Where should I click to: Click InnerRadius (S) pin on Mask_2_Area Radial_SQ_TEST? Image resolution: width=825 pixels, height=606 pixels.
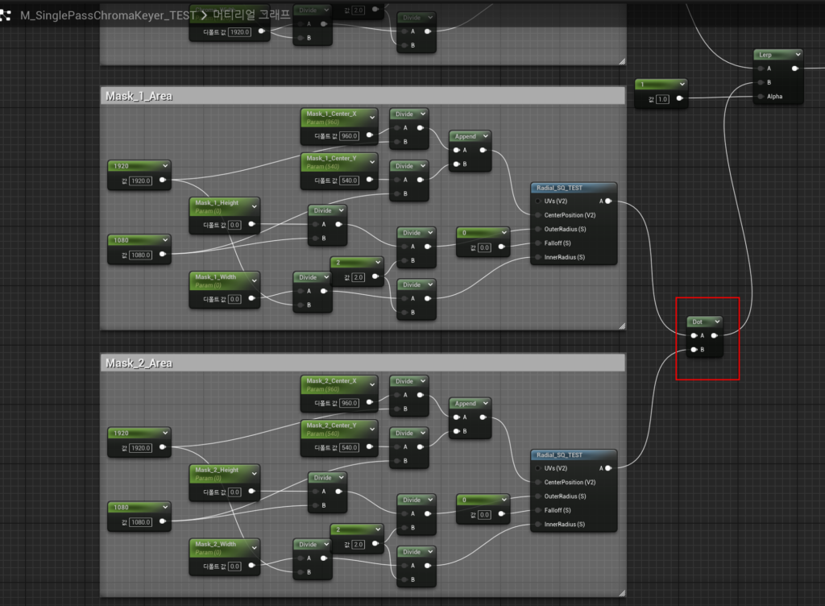tap(537, 525)
